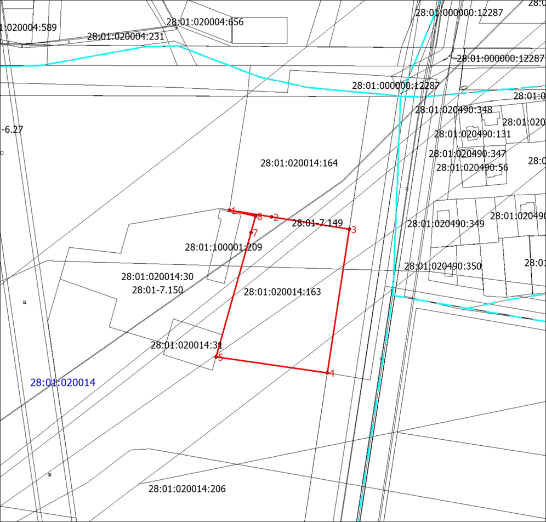
Task: Select parcel label 28:01:020490:349
Action: pos(446,224)
